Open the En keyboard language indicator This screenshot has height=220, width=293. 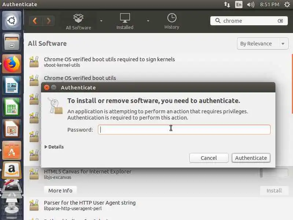point(239,4)
